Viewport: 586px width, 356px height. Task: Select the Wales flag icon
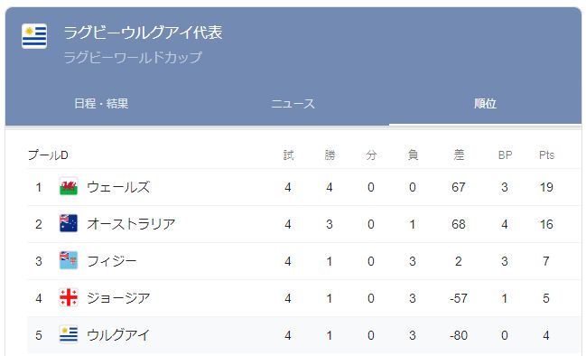pyautogui.click(x=69, y=187)
